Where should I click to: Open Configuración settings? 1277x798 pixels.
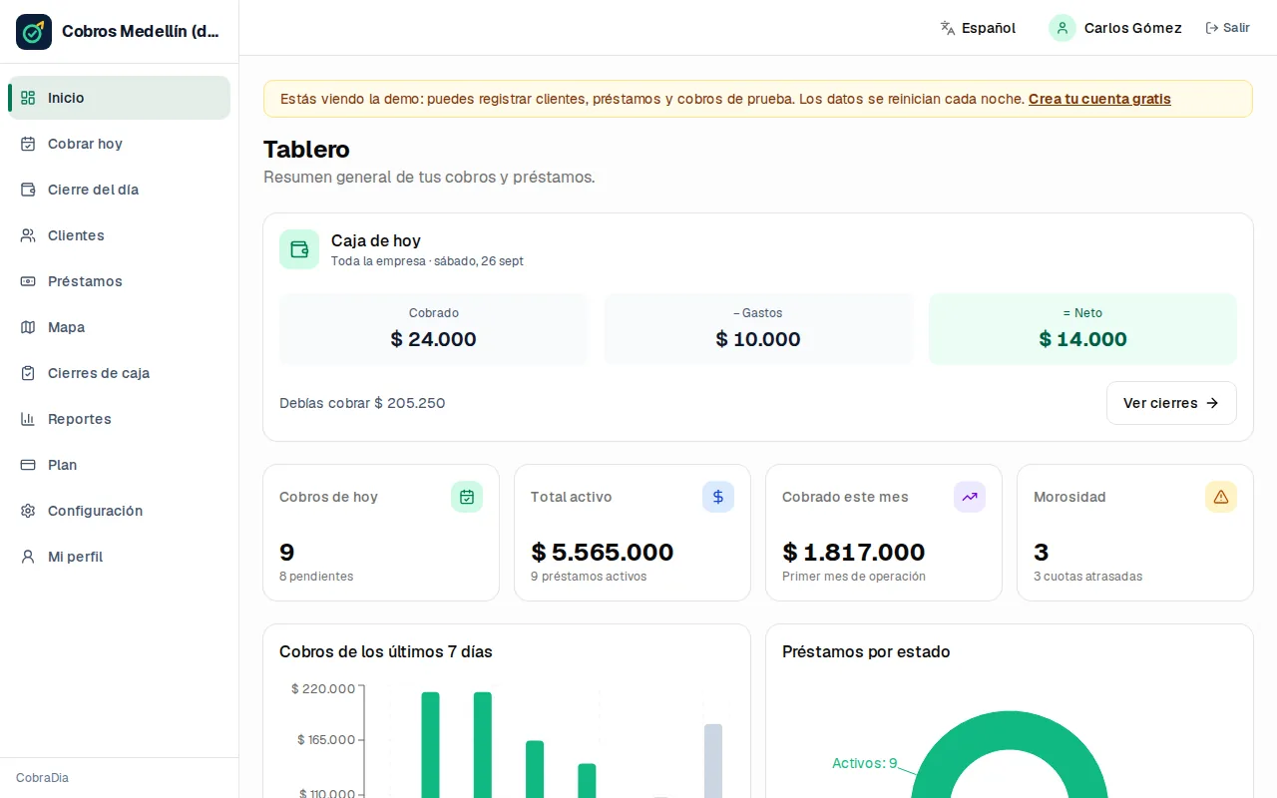120,511
